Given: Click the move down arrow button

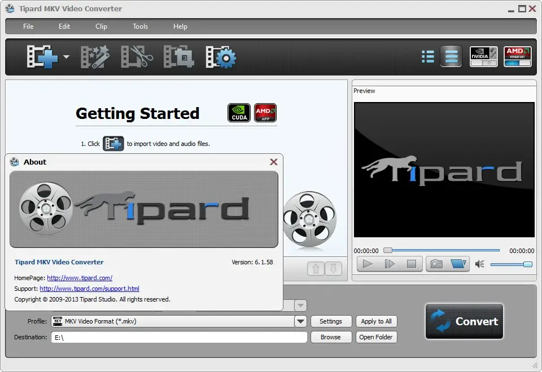Looking at the screenshot, I should tap(333, 268).
